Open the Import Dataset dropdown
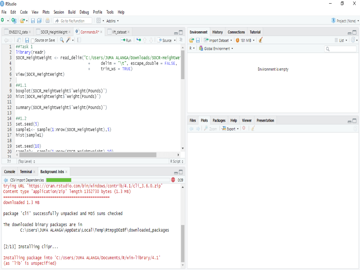This screenshot has height=270, width=360. (x=218, y=40)
